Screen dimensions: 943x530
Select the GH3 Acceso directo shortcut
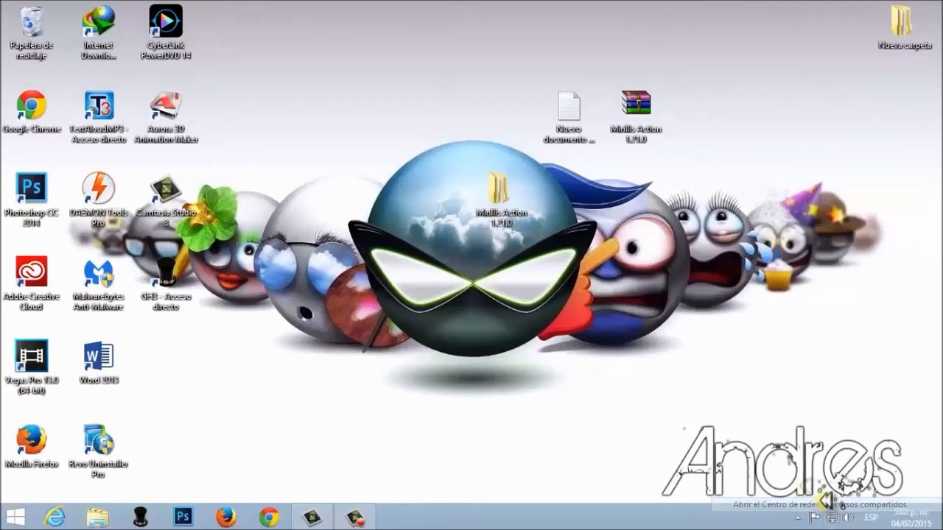tap(166, 284)
